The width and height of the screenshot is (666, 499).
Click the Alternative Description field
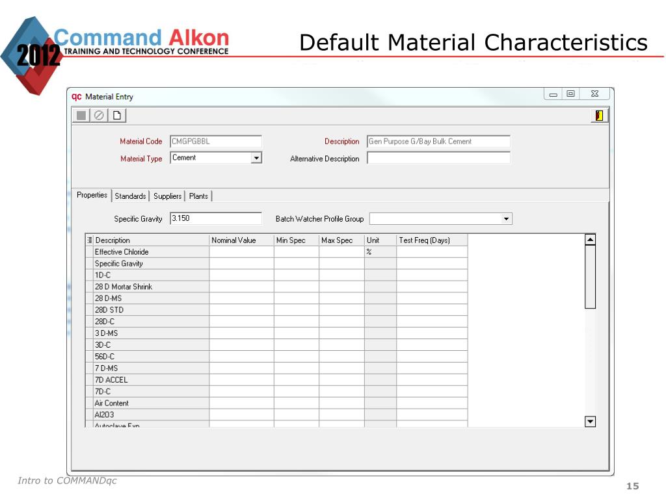point(438,159)
